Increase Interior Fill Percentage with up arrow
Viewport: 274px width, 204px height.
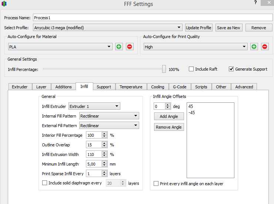point(104,134)
